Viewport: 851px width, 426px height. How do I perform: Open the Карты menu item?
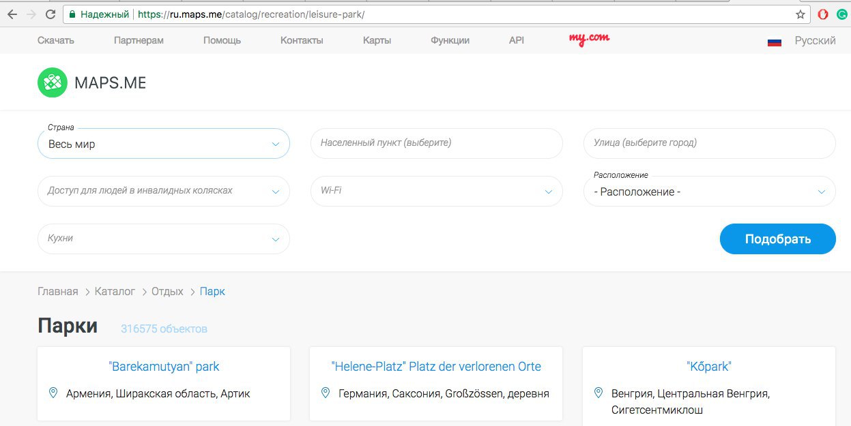click(x=377, y=40)
